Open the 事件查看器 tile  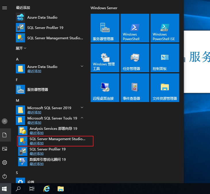click(x=135, y=88)
